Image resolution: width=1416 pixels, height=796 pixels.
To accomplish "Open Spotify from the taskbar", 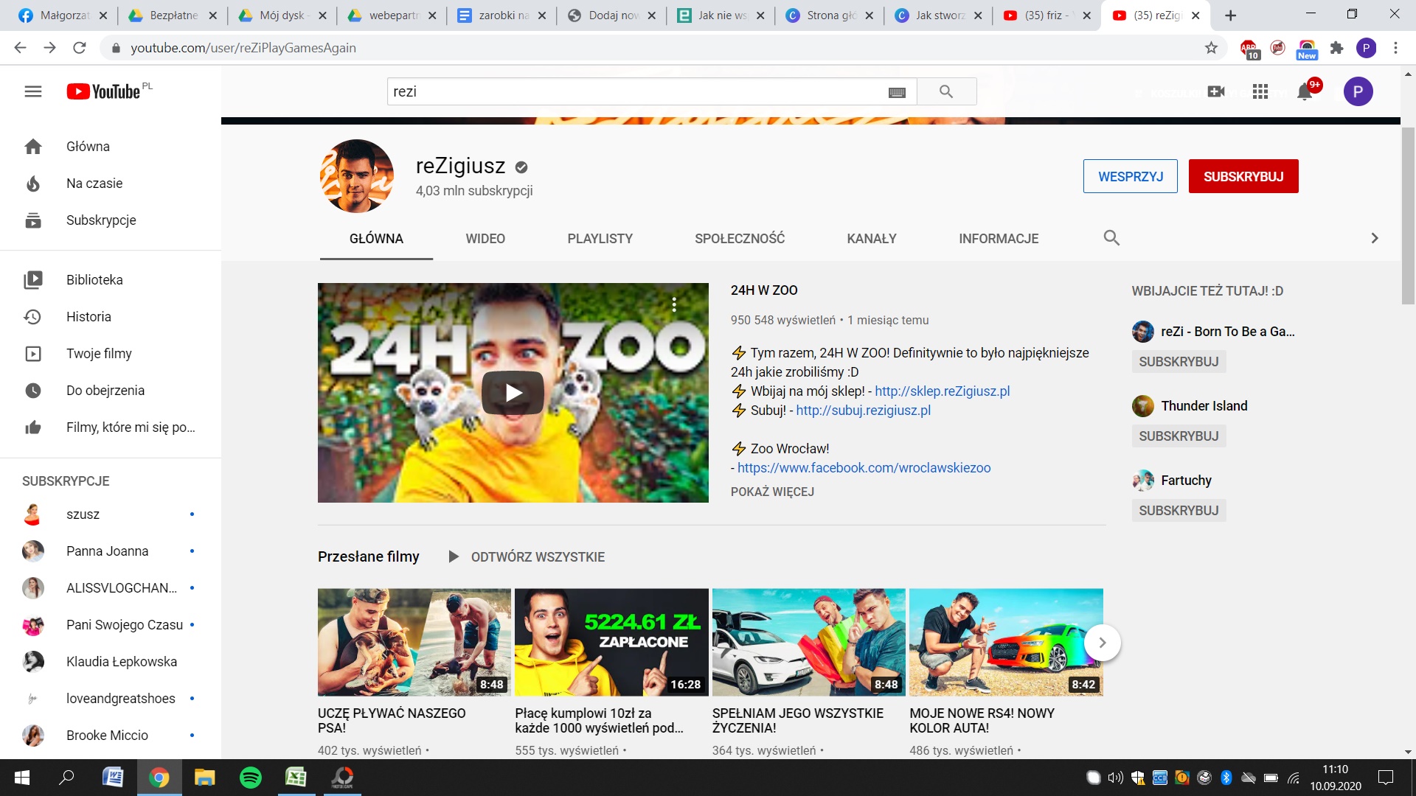I will click(x=251, y=778).
